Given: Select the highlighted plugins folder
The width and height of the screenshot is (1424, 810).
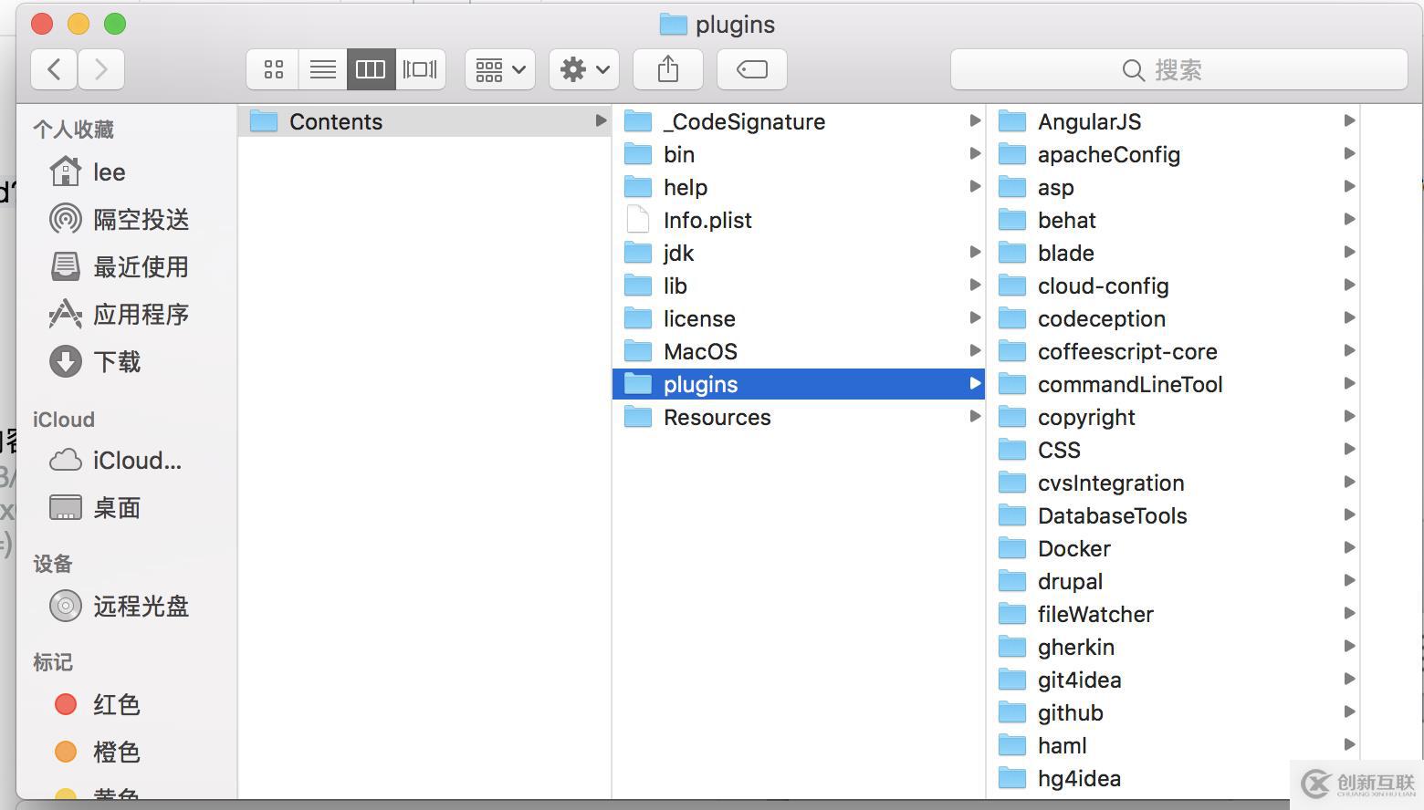Looking at the screenshot, I should tap(799, 384).
